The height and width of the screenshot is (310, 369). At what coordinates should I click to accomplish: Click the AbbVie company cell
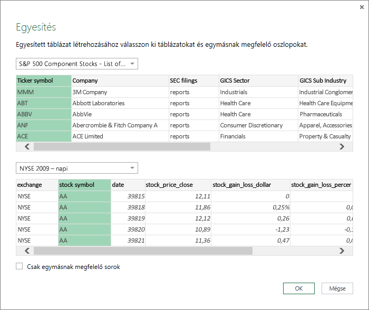pyautogui.click(x=120, y=114)
